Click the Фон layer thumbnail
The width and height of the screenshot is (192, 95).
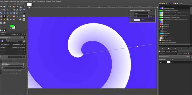tap(168, 62)
